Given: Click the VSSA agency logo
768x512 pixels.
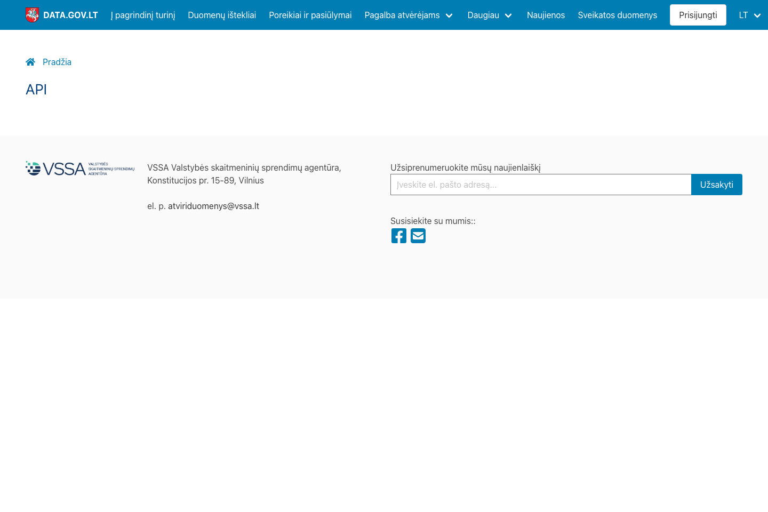Looking at the screenshot, I should (x=80, y=168).
